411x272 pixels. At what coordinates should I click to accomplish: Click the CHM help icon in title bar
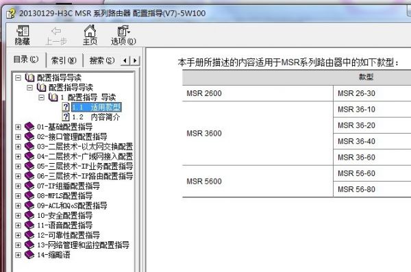[11, 14]
